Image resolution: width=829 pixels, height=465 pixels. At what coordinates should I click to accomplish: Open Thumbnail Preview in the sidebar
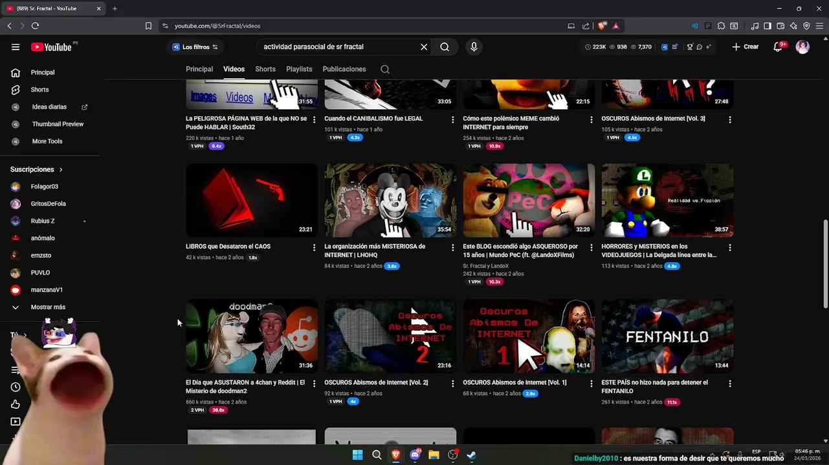pyautogui.click(x=58, y=124)
